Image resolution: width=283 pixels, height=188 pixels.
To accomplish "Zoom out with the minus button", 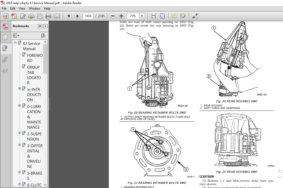I will coord(113,16).
